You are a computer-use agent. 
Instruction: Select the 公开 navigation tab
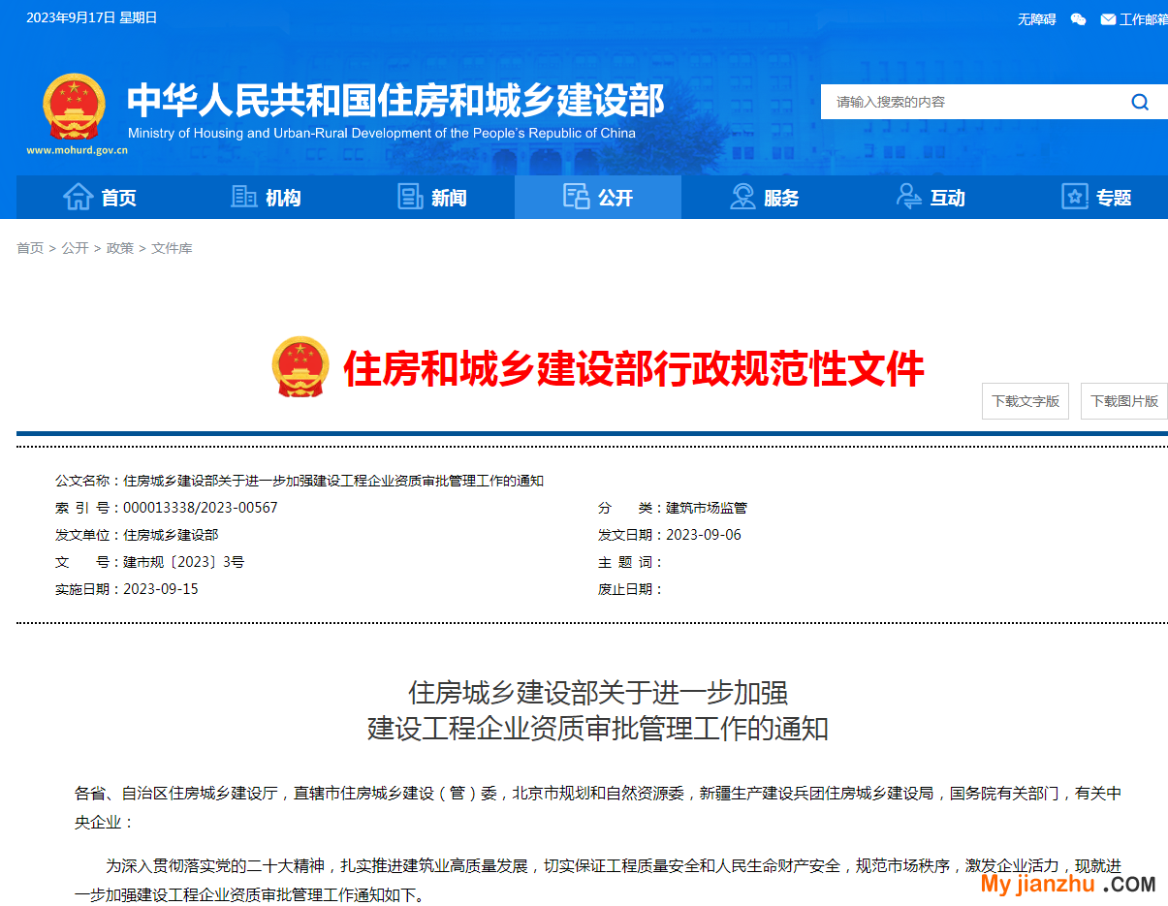point(598,197)
